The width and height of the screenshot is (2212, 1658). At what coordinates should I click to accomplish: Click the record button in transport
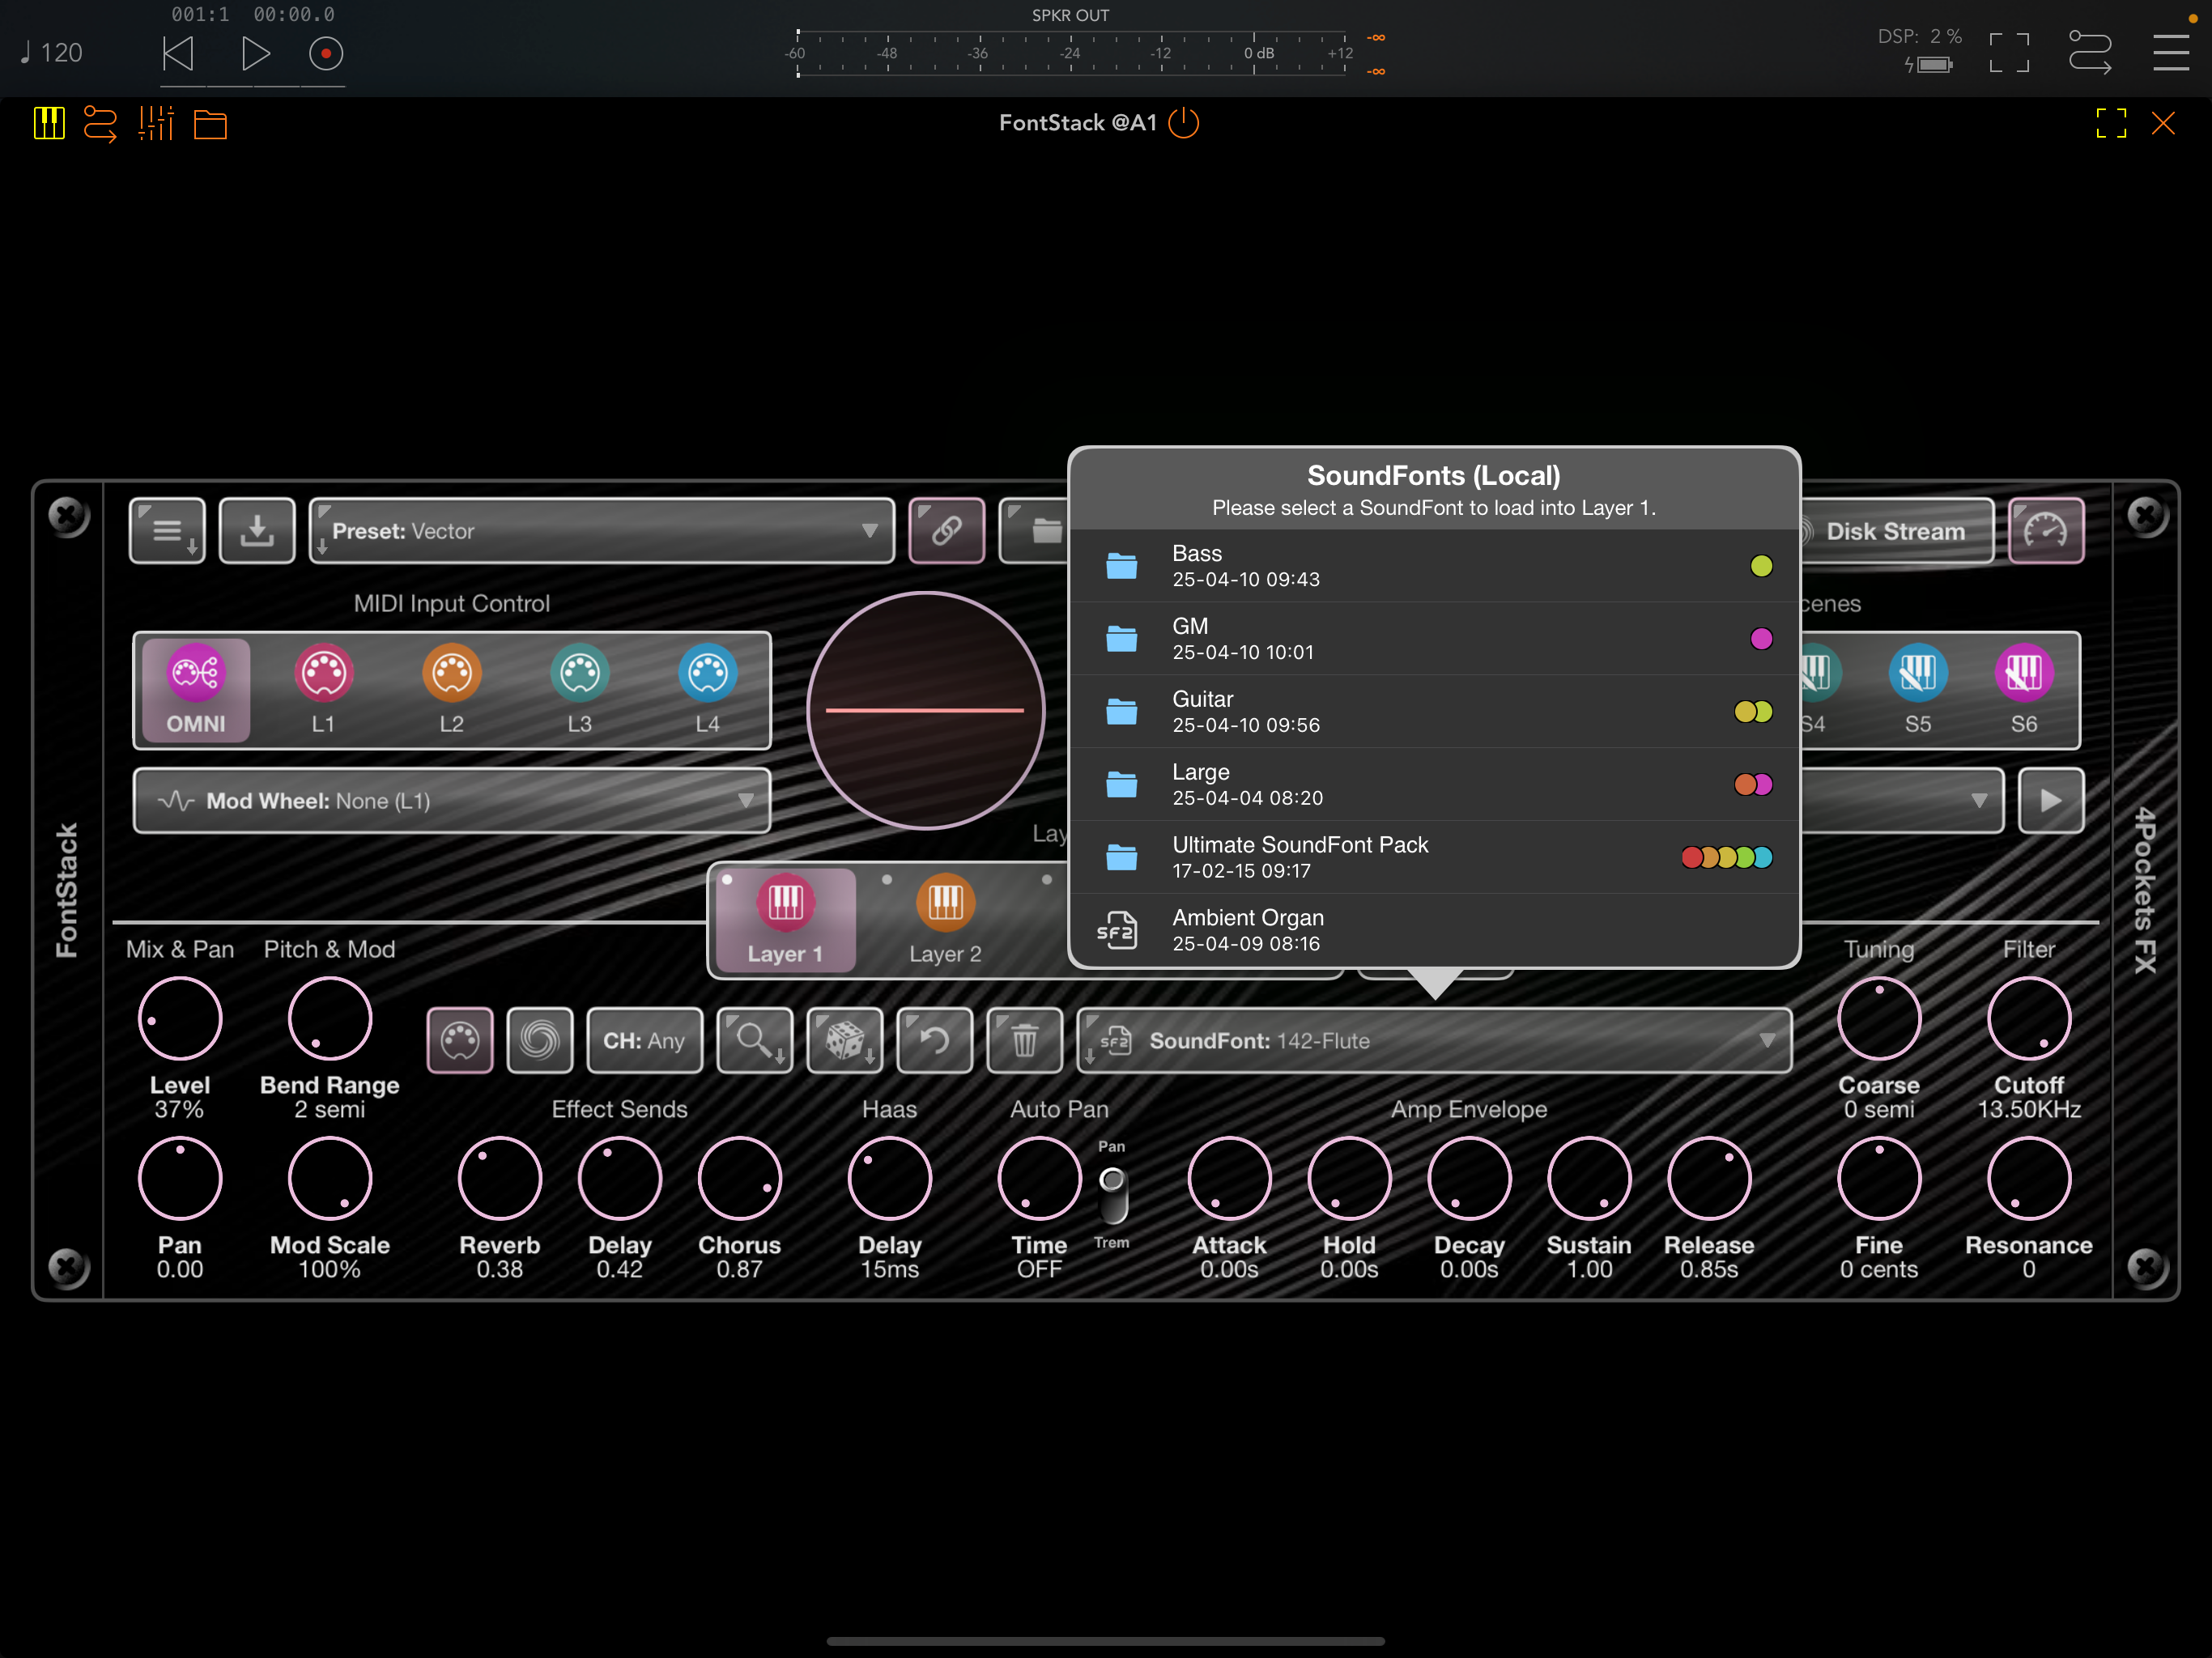coord(326,53)
